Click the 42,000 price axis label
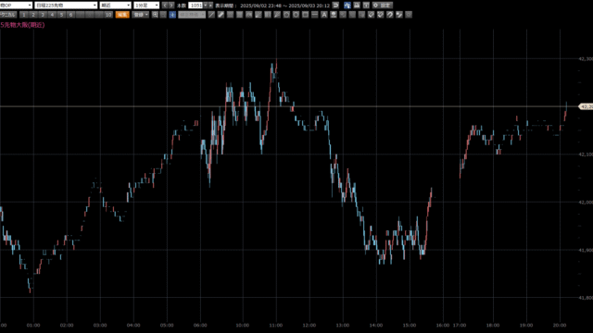593x333 pixels. [586, 202]
